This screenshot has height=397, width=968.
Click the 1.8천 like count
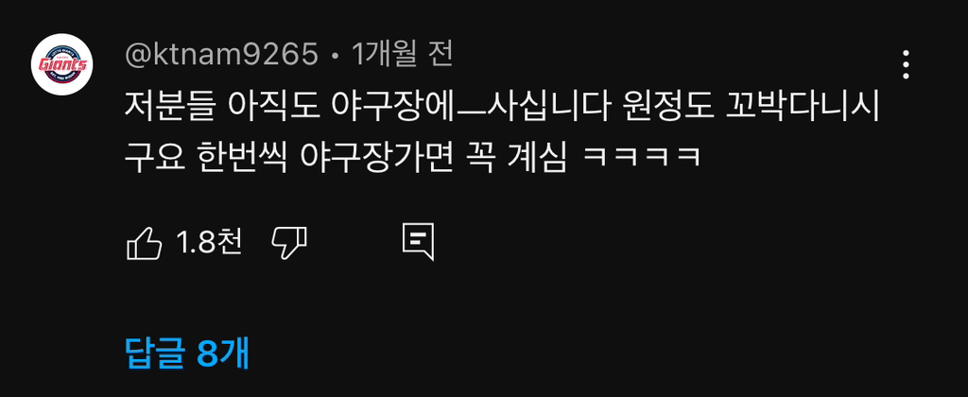[209, 243]
